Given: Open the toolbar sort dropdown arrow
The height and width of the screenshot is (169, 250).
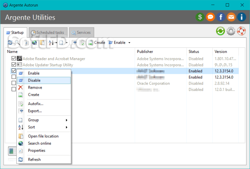Looking at the screenshot, I should (x=56, y=43).
